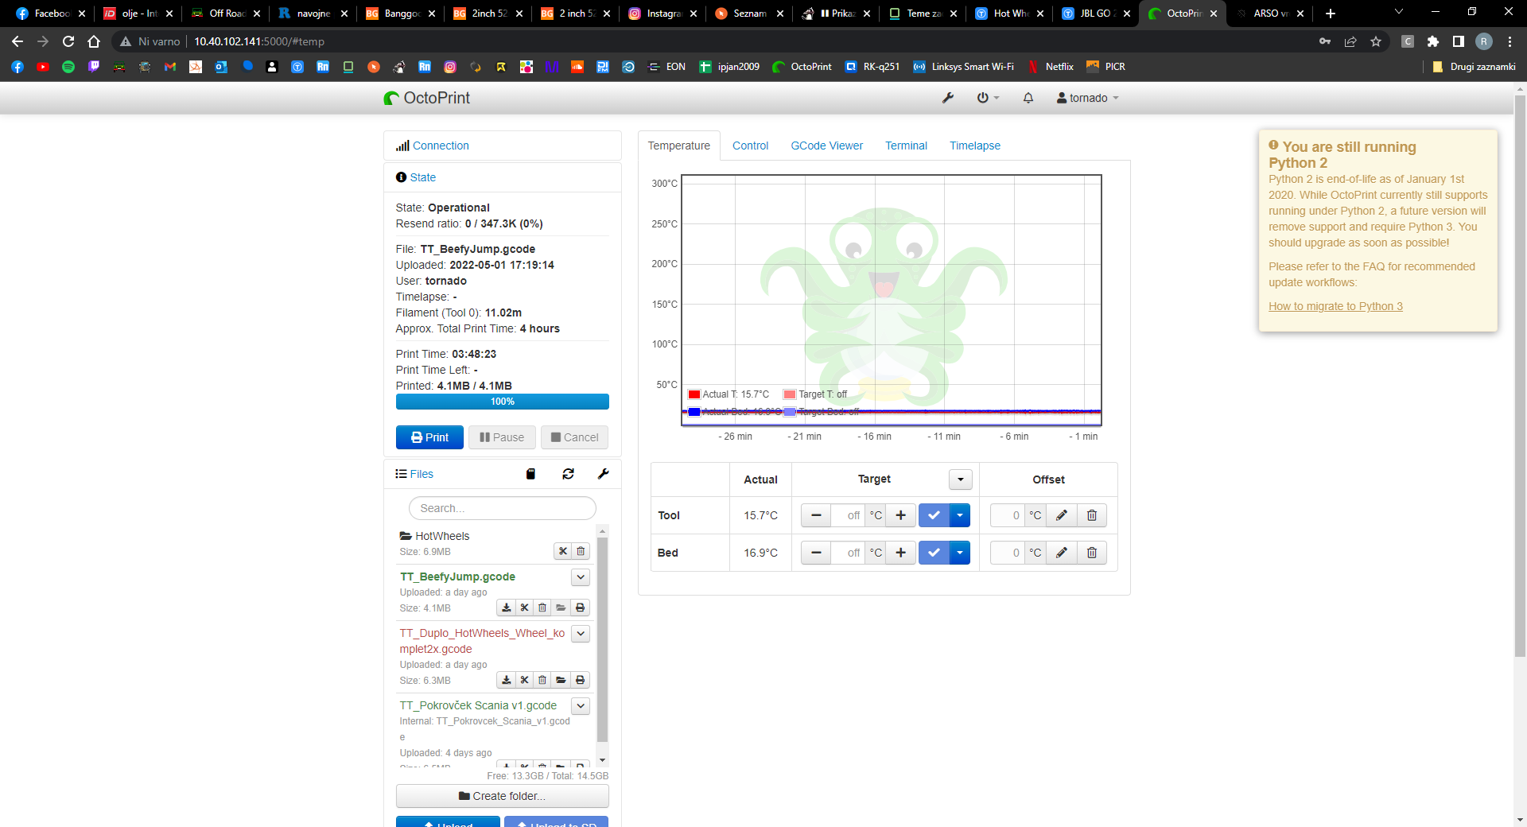Click the 100% print progress bar
Image resolution: width=1527 pixels, height=827 pixels.
point(502,402)
